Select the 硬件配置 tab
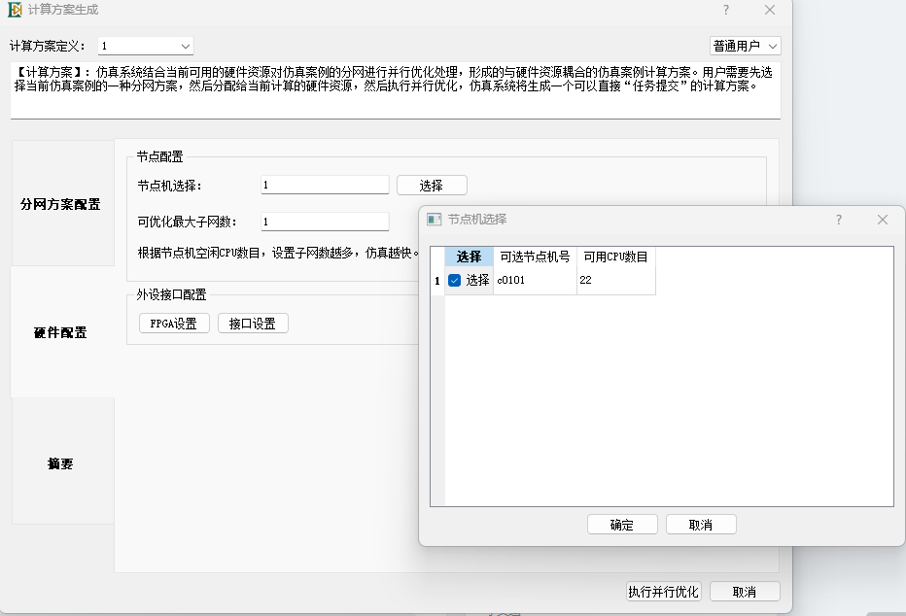906x616 pixels. (61, 332)
